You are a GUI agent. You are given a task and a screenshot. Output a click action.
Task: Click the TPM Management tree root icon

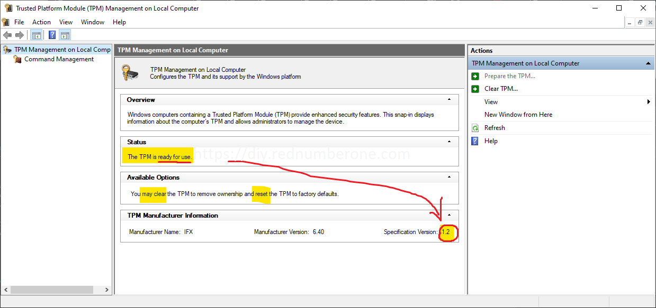tap(7, 50)
